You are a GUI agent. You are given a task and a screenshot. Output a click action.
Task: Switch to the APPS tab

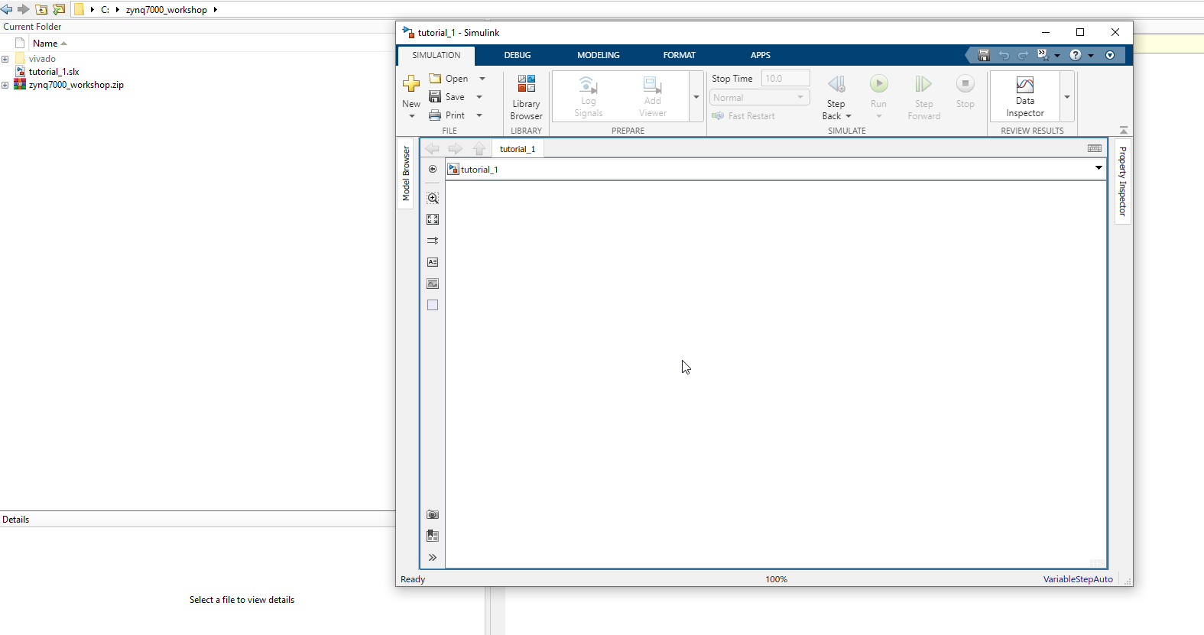[761, 55]
